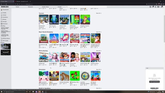Open the Premium sidebar item

4,24
